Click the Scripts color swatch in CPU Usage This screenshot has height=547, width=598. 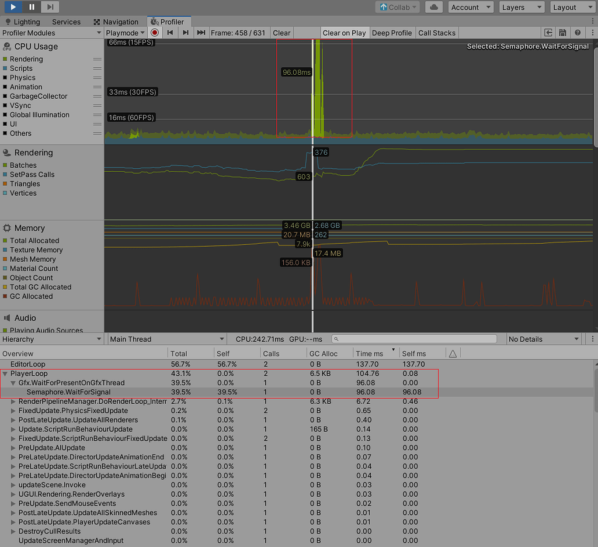[6, 68]
